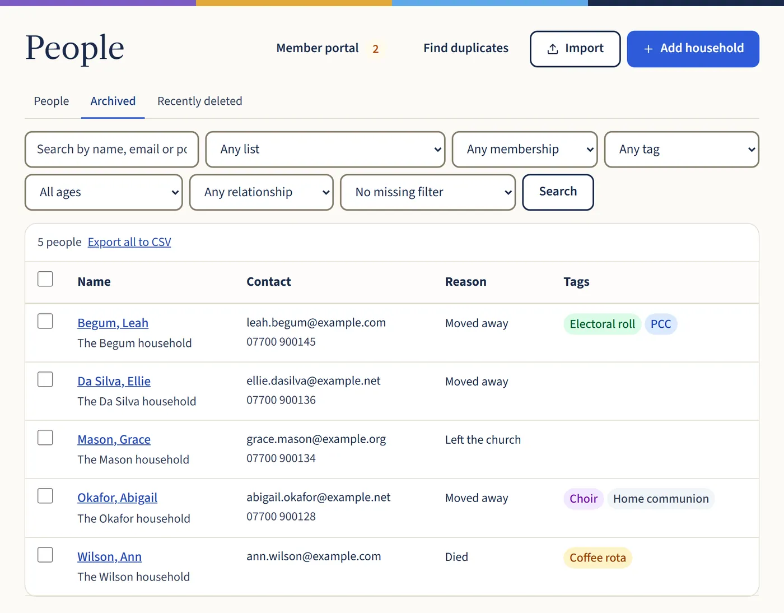Click the PCC tag on Leah Begum

661,324
